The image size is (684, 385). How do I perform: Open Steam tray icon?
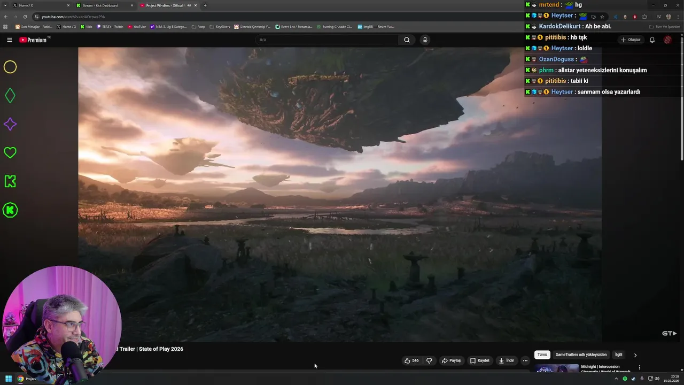pyautogui.click(x=633, y=379)
